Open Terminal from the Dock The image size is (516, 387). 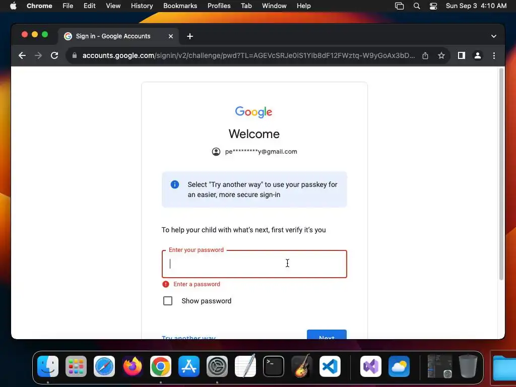click(274, 366)
